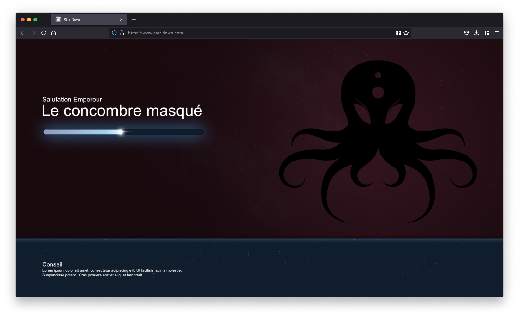Bookmark this page with the star

[x=406, y=33]
